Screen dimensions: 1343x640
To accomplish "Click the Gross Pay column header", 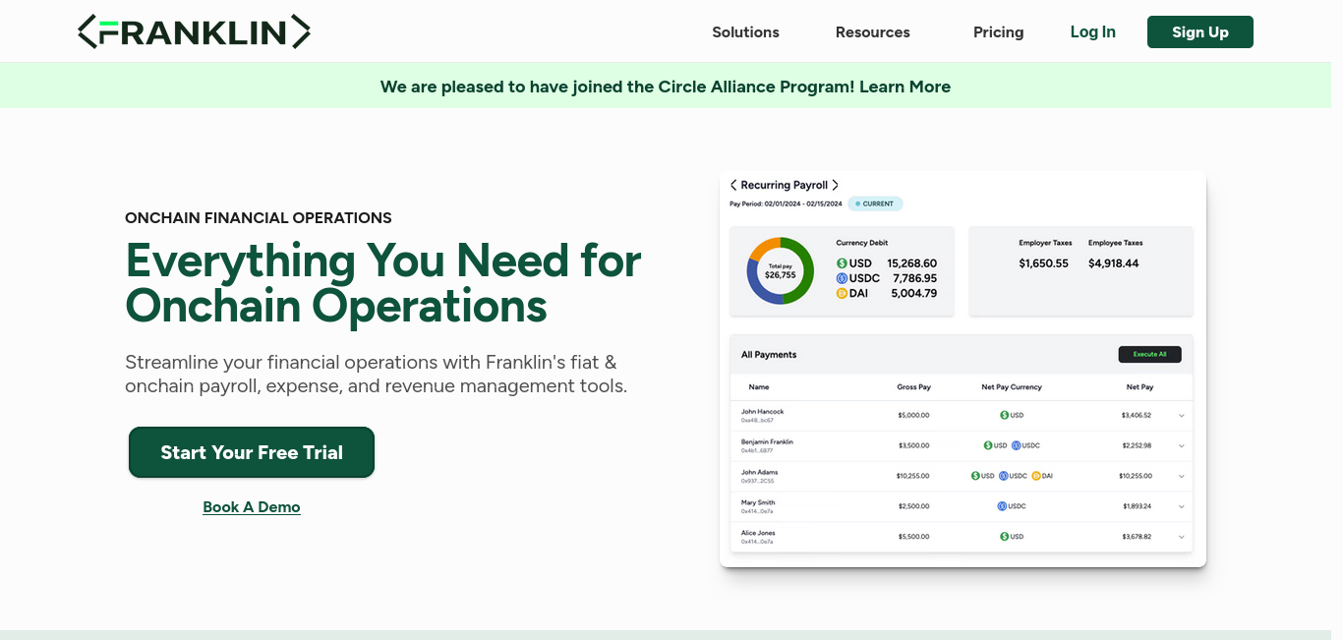I will (x=914, y=387).
